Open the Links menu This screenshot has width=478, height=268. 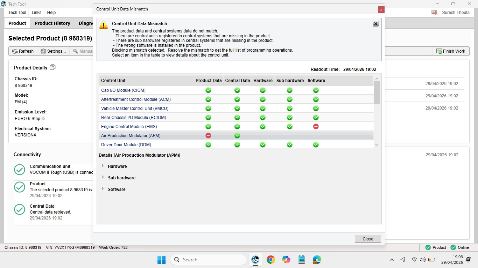tap(36, 12)
